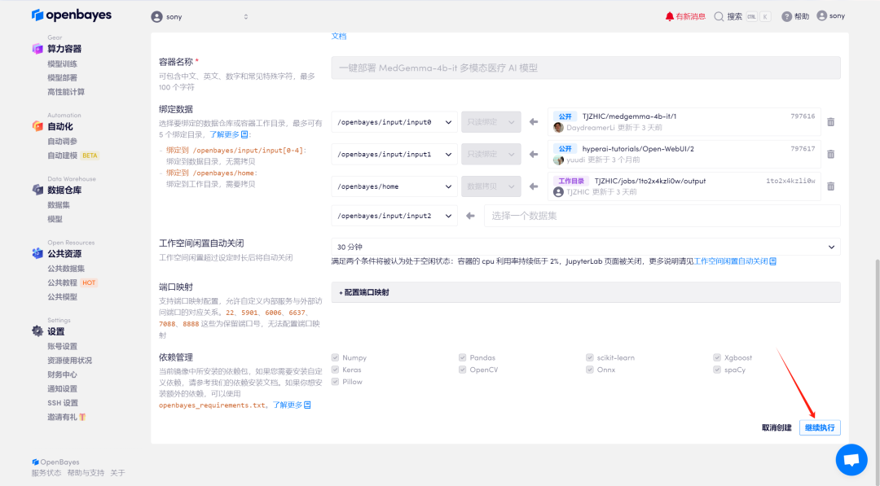Image resolution: width=880 pixels, height=486 pixels.
Task: Open 公共教程 in sidebar
Action: 62,282
